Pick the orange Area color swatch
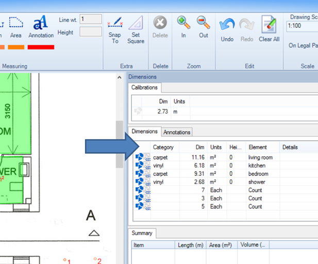 16,47
